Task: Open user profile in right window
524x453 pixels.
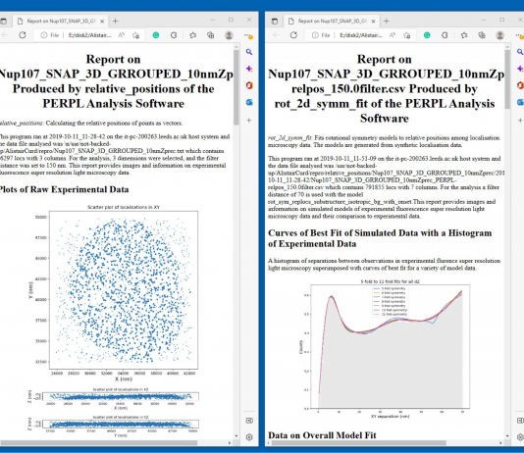Action: [499, 35]
